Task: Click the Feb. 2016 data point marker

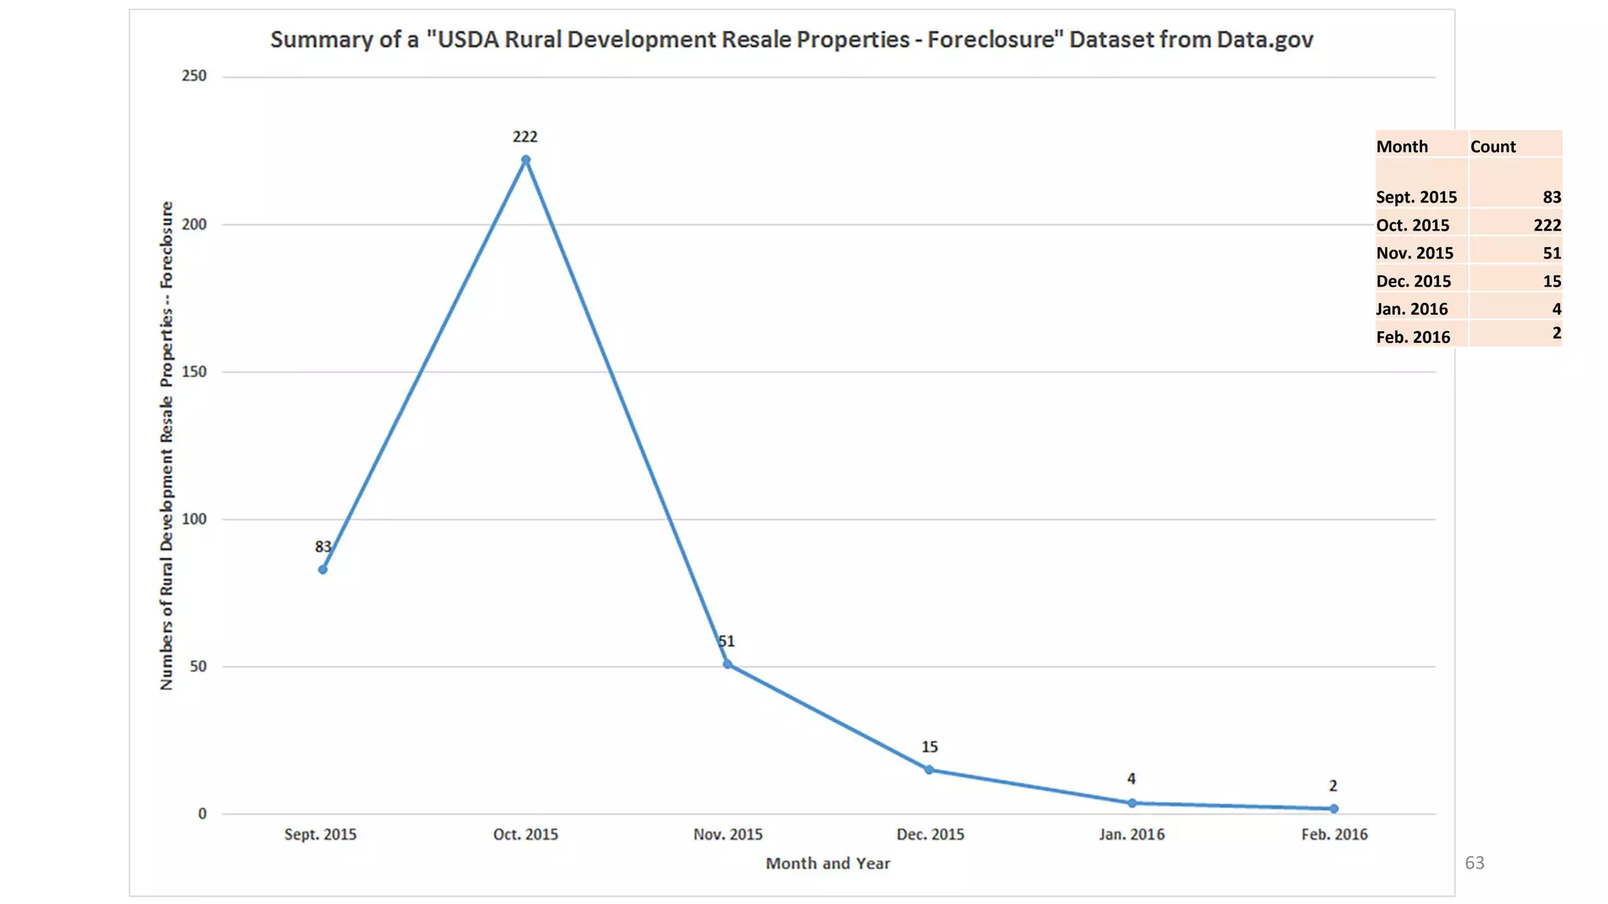Action: (x=1334, y=808)
